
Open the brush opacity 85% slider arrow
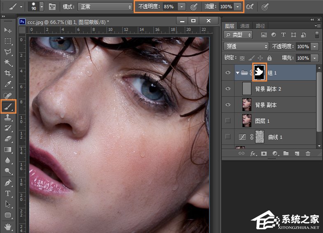click(181, 7)
